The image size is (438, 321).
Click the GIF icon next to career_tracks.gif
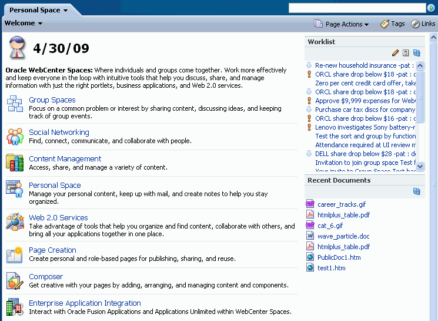click(x=310, y=204)
